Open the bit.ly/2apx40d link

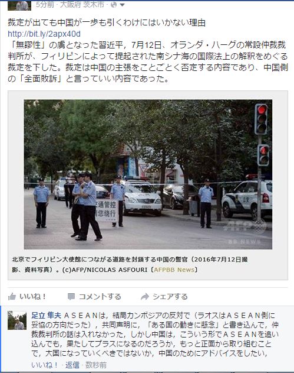pyautogui.click(x=44, y=34)
